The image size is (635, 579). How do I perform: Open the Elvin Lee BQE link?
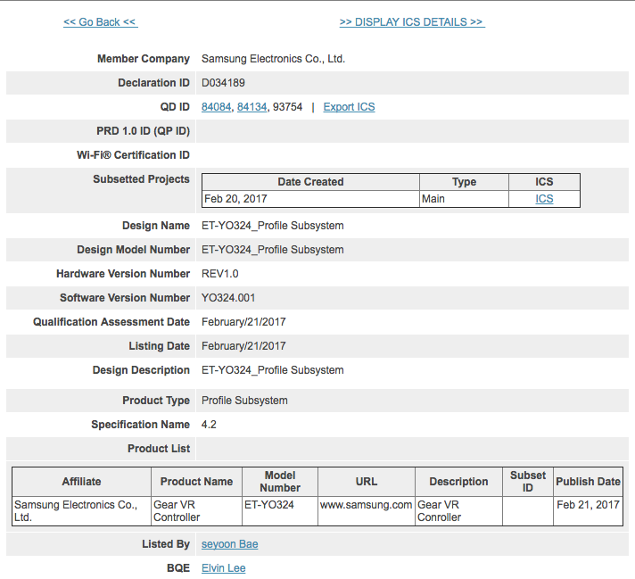pyautogui.click(x=223, y=568)
